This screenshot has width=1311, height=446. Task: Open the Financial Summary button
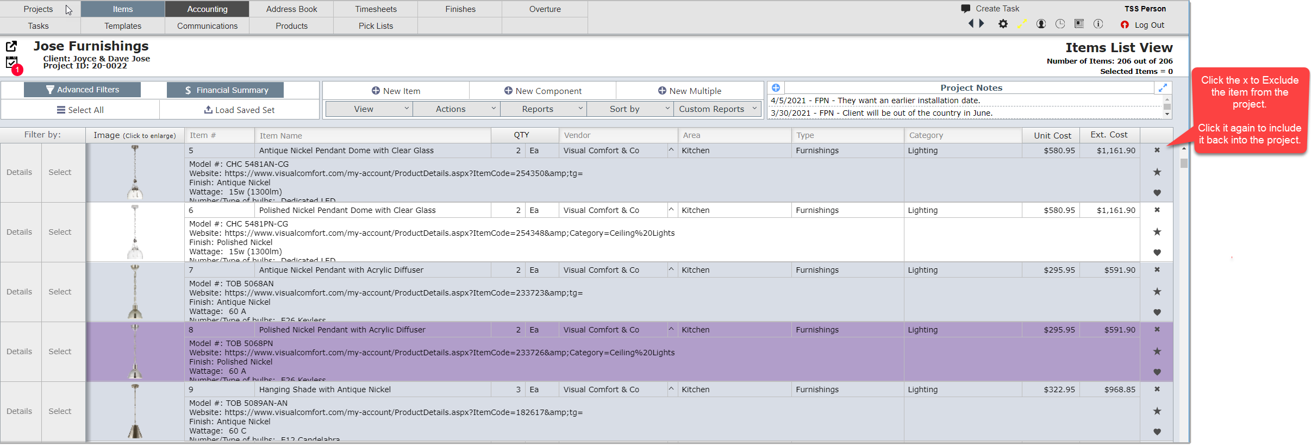(225, 90)
